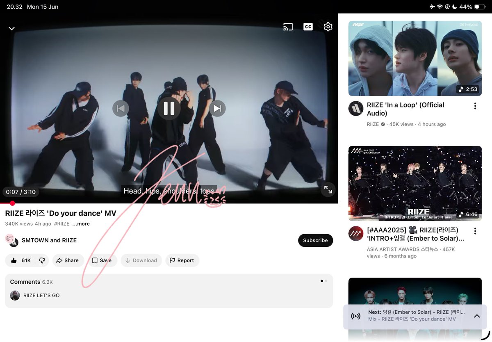Tap the video title RIIZE 라이즈 'Do your dance' MV

[x=61, y=213]
